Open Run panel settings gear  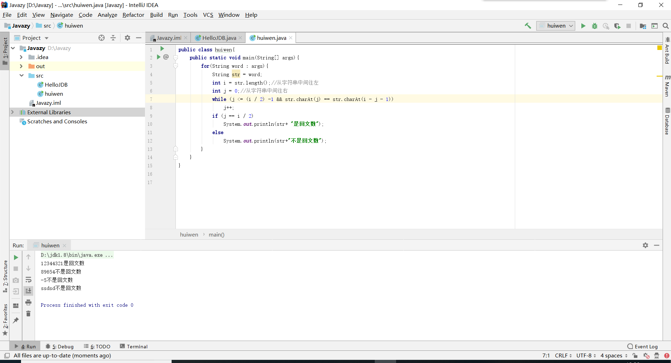point(645,245)
